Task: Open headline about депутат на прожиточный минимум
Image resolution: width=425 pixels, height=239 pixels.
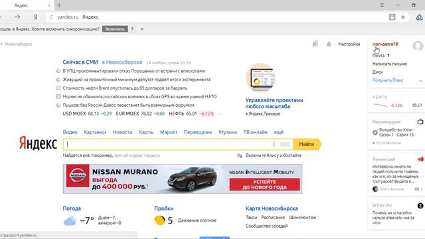Action: click(137, 80)
